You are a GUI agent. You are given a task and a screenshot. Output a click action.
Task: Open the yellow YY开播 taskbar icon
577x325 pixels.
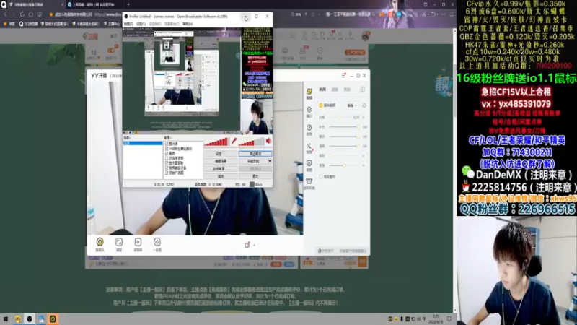coord(53,319)
